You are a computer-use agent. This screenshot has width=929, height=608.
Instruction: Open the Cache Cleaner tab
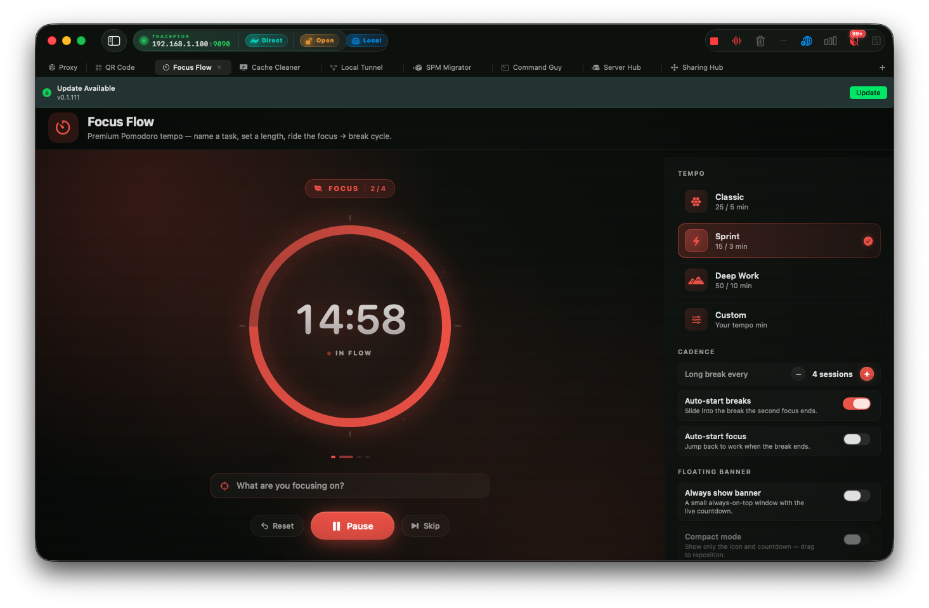pos(270,67)
